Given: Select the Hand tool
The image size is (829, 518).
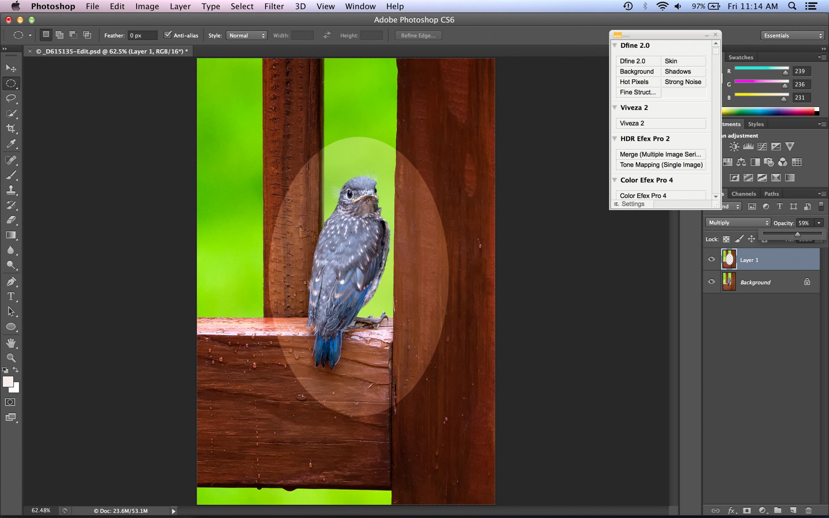Looking at the screenshot, I should 11,343.
